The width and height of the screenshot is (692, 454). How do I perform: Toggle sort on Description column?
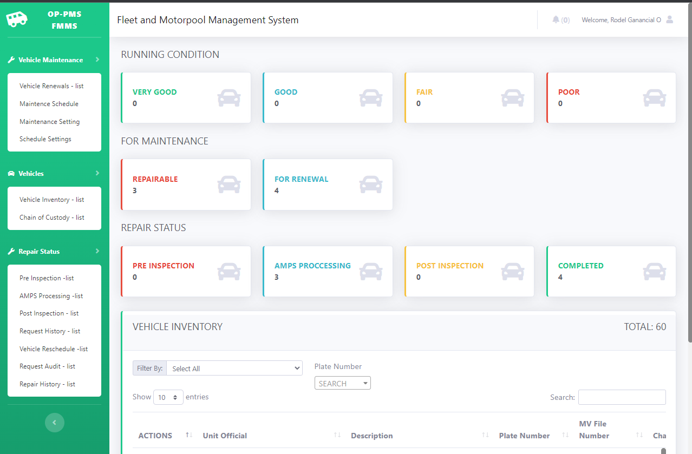tap(485, 436)
